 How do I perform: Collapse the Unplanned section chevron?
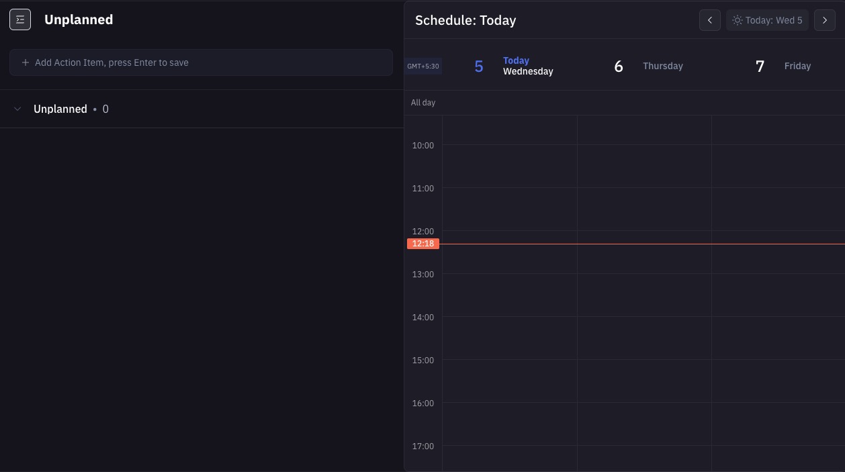point(17,109)
